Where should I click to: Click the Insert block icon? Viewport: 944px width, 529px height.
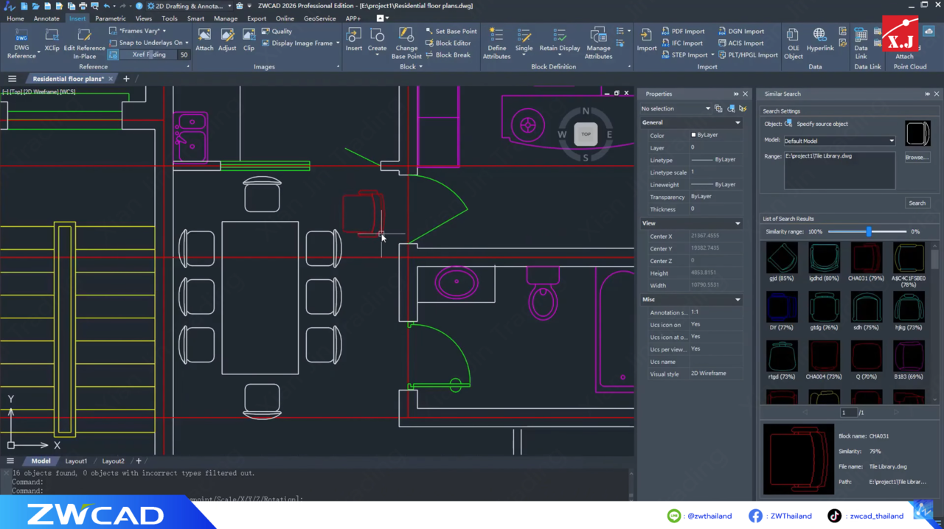coord(354,40)
